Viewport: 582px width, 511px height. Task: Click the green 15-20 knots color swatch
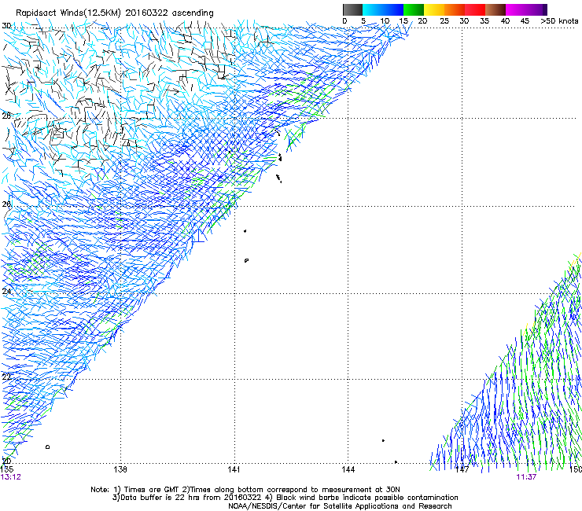[x=414, y=9]
